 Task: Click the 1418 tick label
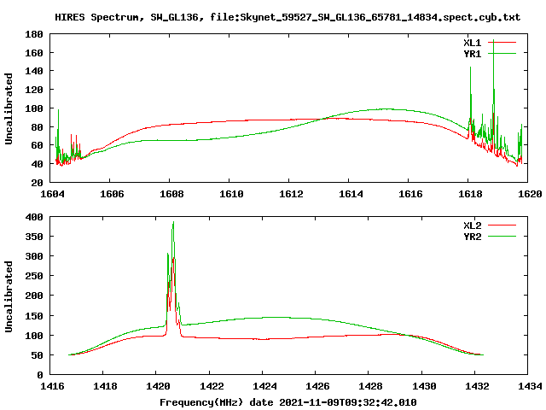[105, 386]
